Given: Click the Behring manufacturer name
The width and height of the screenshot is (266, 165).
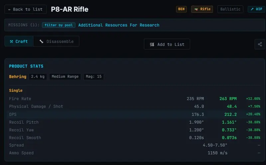Looking at the screenshot, I should 18,77.
